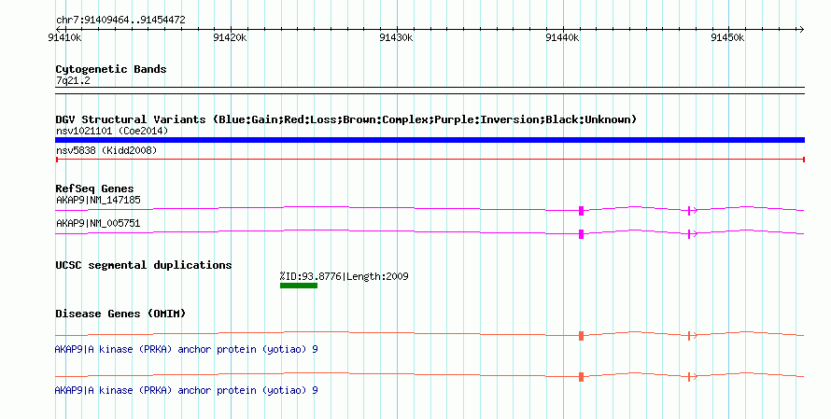This screenshot has height=419, width=831.
Task: Click the %ID:93.8776|Length:2009 label
Action: [344, 276]
